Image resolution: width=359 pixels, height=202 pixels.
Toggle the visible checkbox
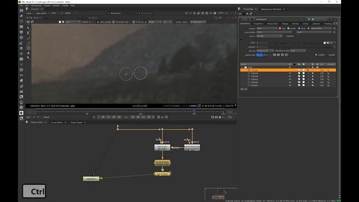pyautogui.click(x=316, y=55)
